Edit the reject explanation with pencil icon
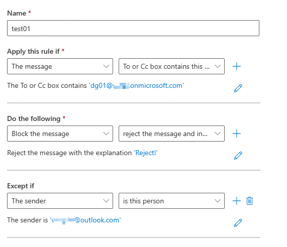This screenshot has width=287, height=247. click(238, 156)
